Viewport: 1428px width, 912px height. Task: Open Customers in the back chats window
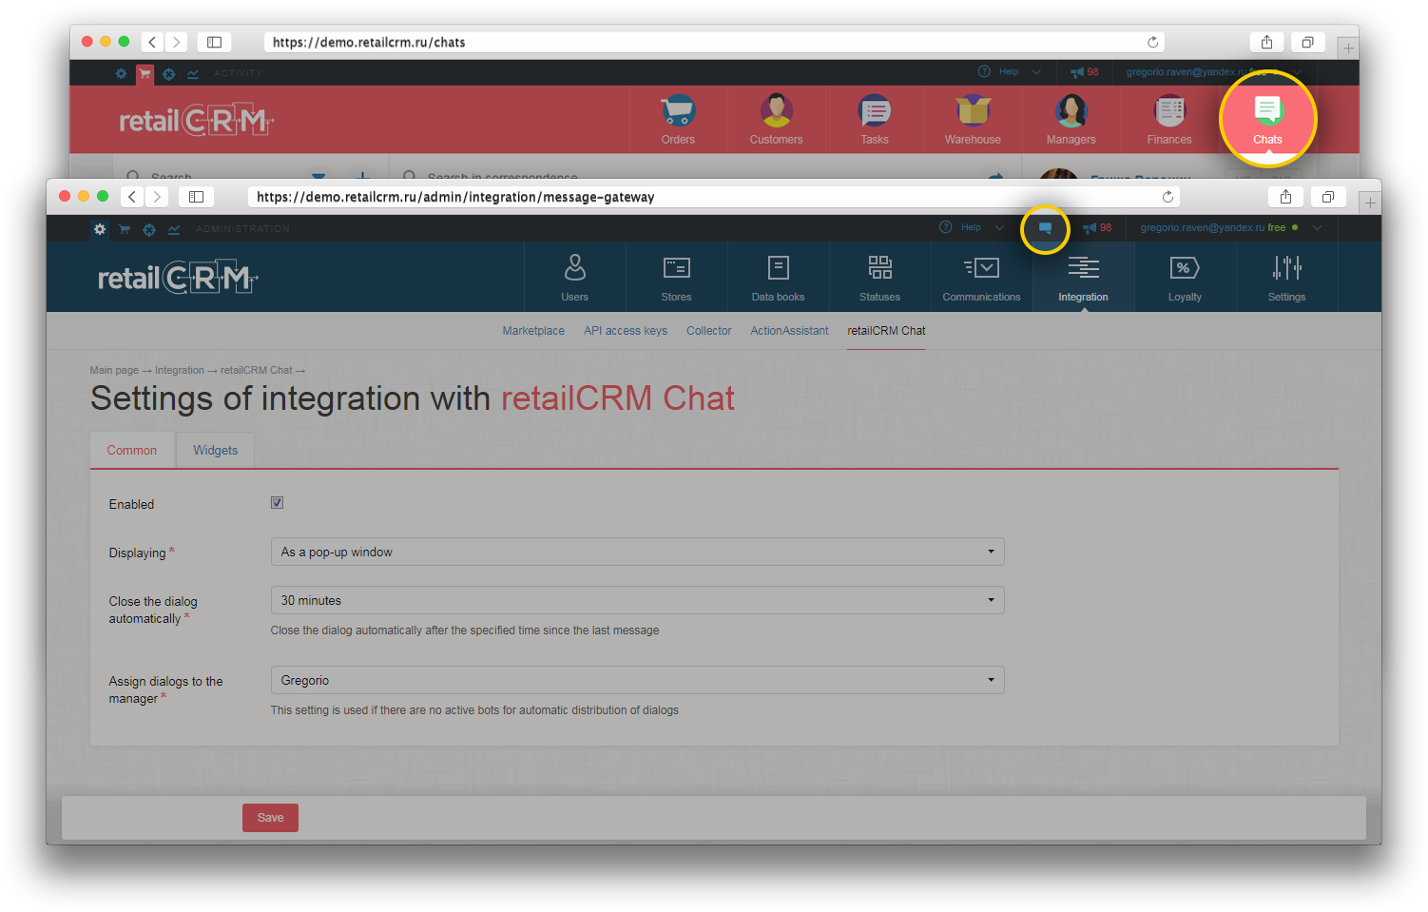coord(776,120)
